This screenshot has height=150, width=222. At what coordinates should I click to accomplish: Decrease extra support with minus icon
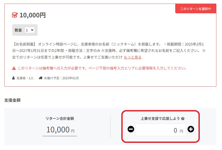coord(131,129)
